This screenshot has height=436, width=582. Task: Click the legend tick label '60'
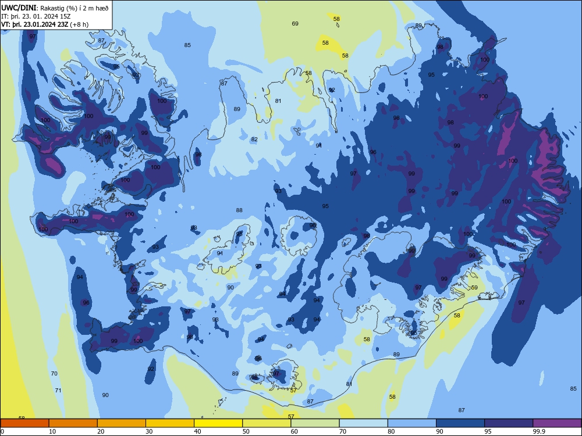click(x=294, y=431)
